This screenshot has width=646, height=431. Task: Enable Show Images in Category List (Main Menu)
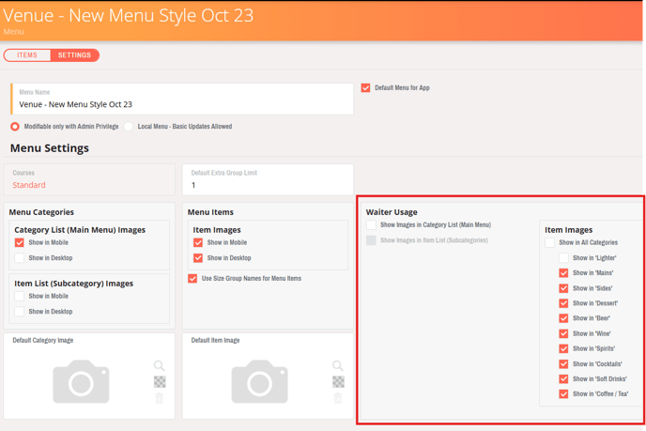click(372, 225)
